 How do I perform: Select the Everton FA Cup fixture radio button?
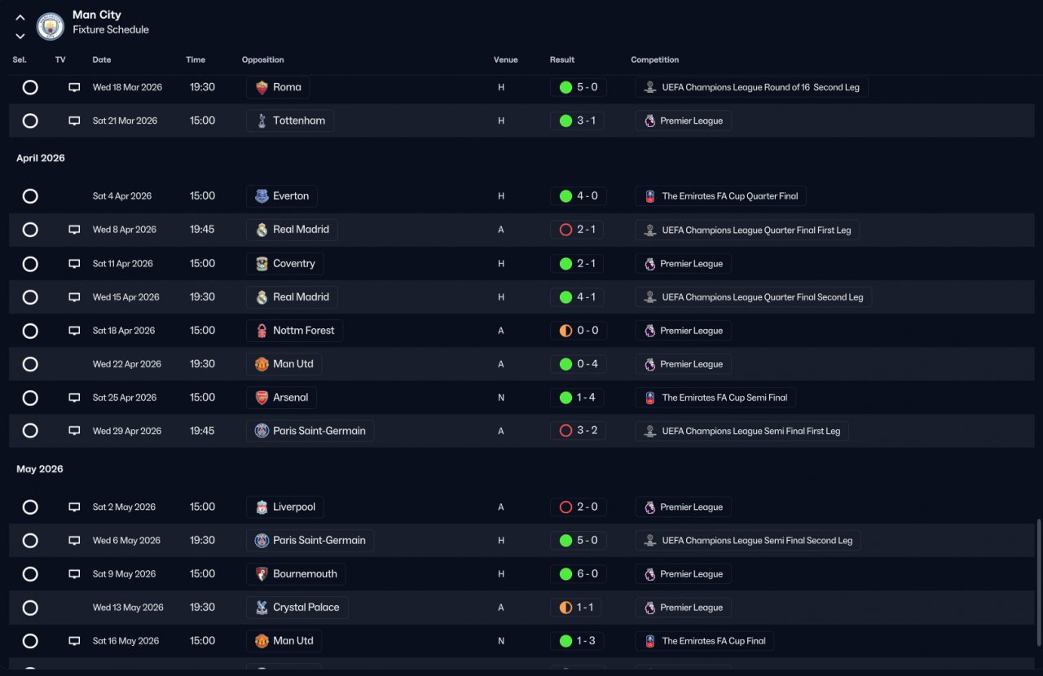coord(30,196)
